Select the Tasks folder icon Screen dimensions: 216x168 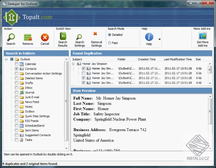tap(21, 140)
